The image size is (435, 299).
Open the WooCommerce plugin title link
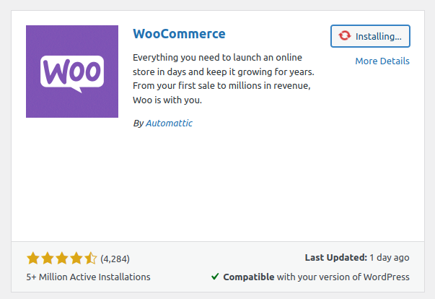tap(179, 34)
